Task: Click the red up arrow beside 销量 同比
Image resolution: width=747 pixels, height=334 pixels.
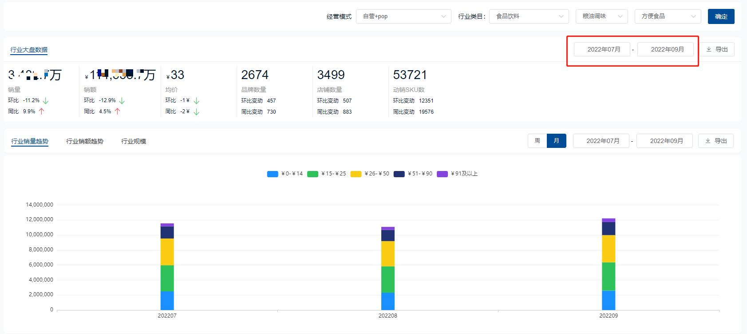Action: 42,111
